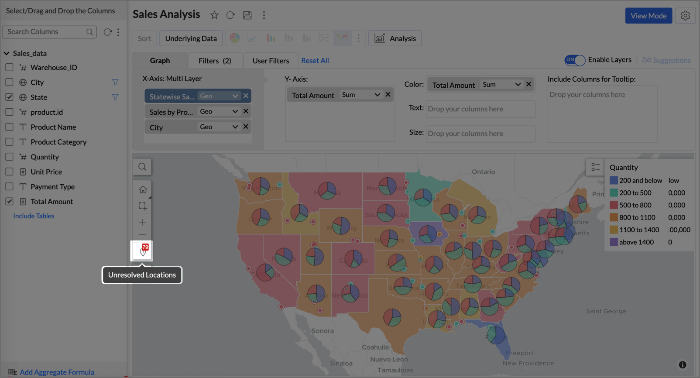The width and height of the screenshot is (700, 378).
Task: Click the map search magnifier icon
Action: pos(142,167)
